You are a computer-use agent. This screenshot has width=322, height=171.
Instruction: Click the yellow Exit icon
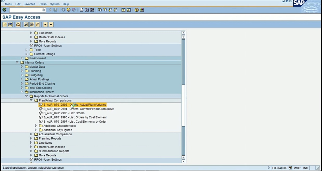(x=68, y=10)
